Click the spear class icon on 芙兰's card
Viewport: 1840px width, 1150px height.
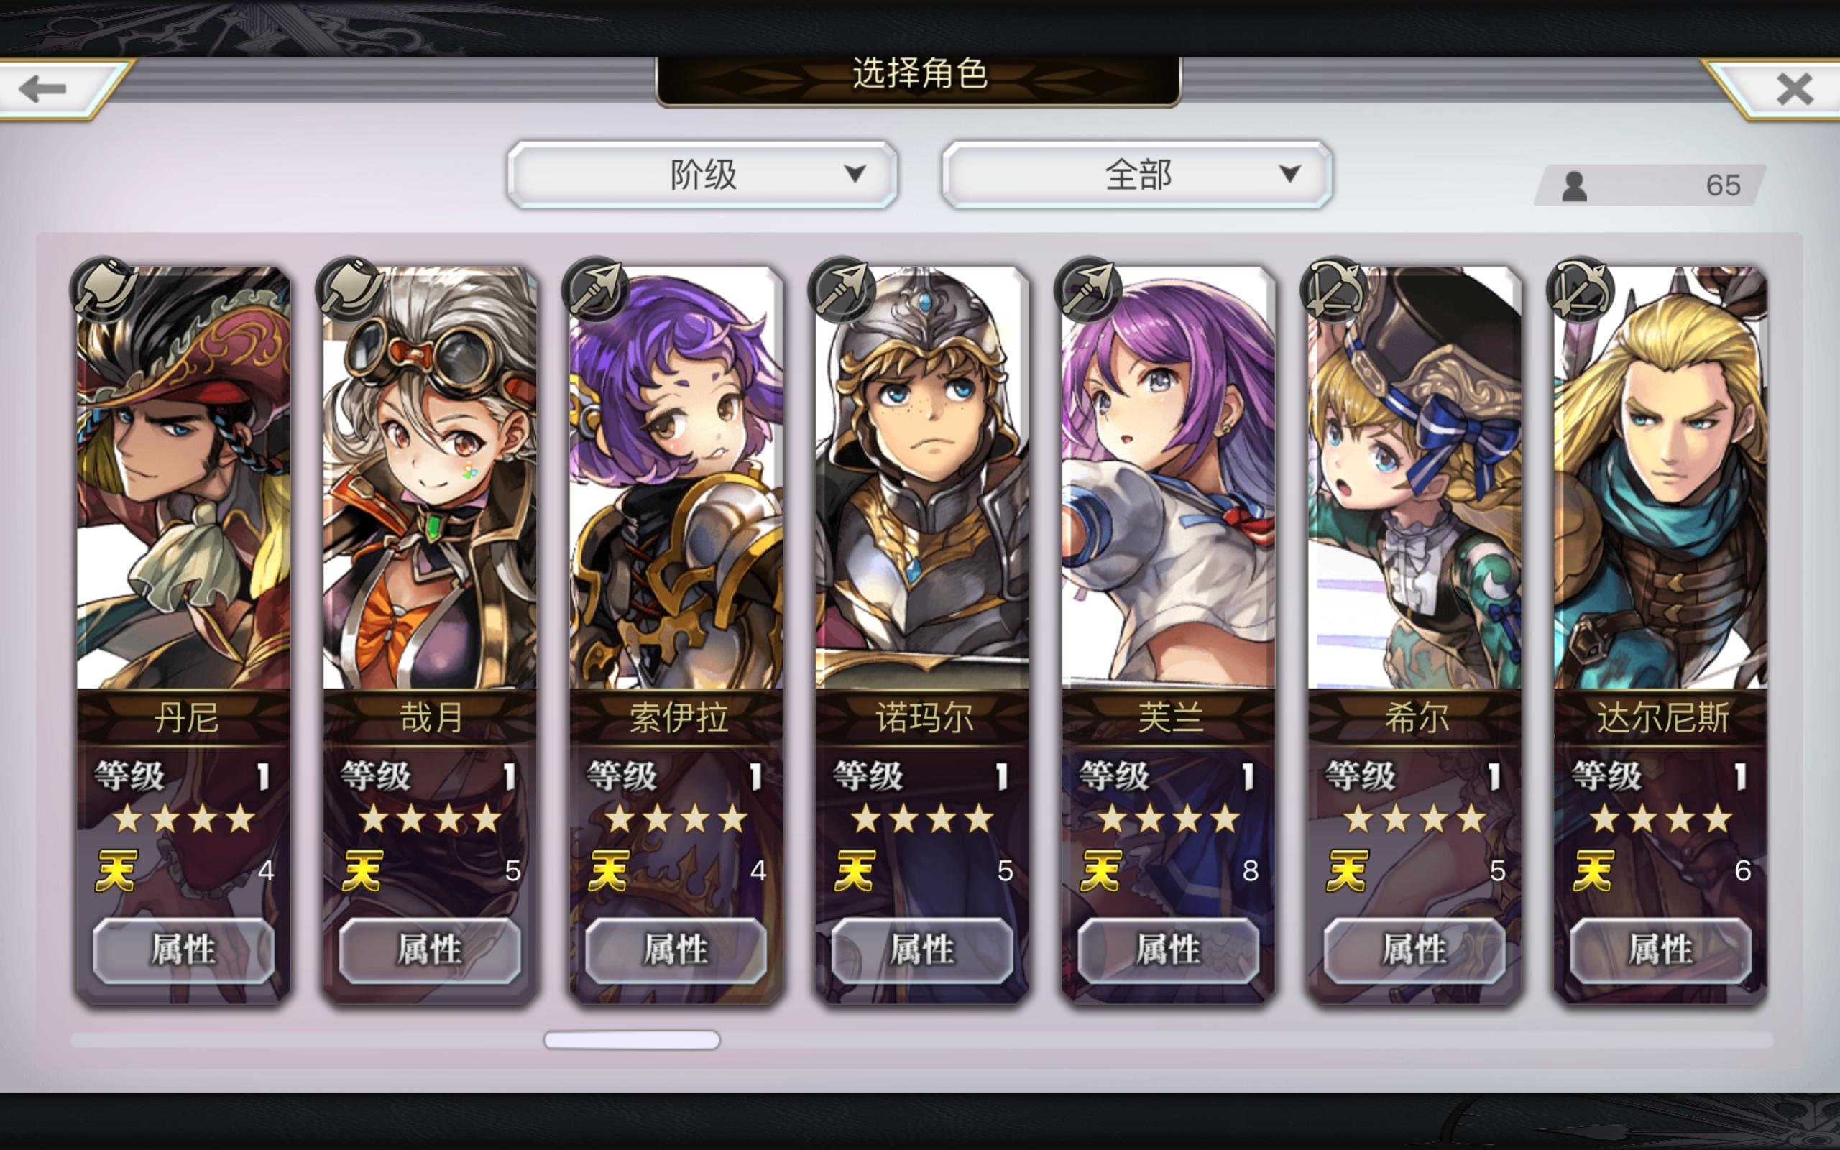[1088, 289]
